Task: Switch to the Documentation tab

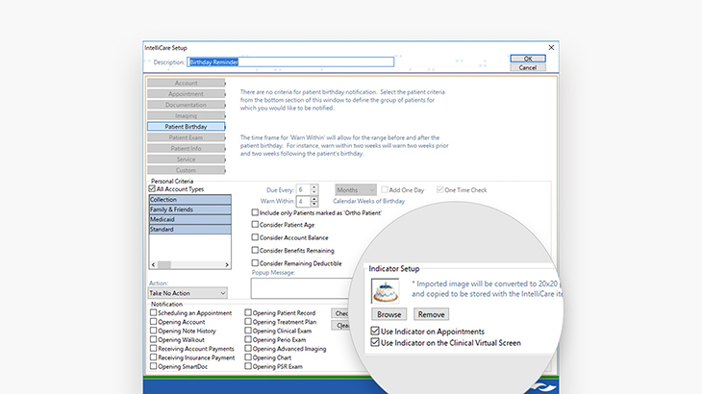Action: [186, 105]
